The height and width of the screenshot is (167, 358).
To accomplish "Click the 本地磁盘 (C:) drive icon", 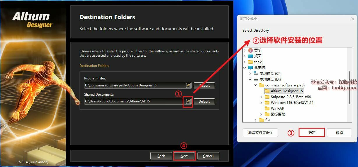I will [x=256, y=73].
